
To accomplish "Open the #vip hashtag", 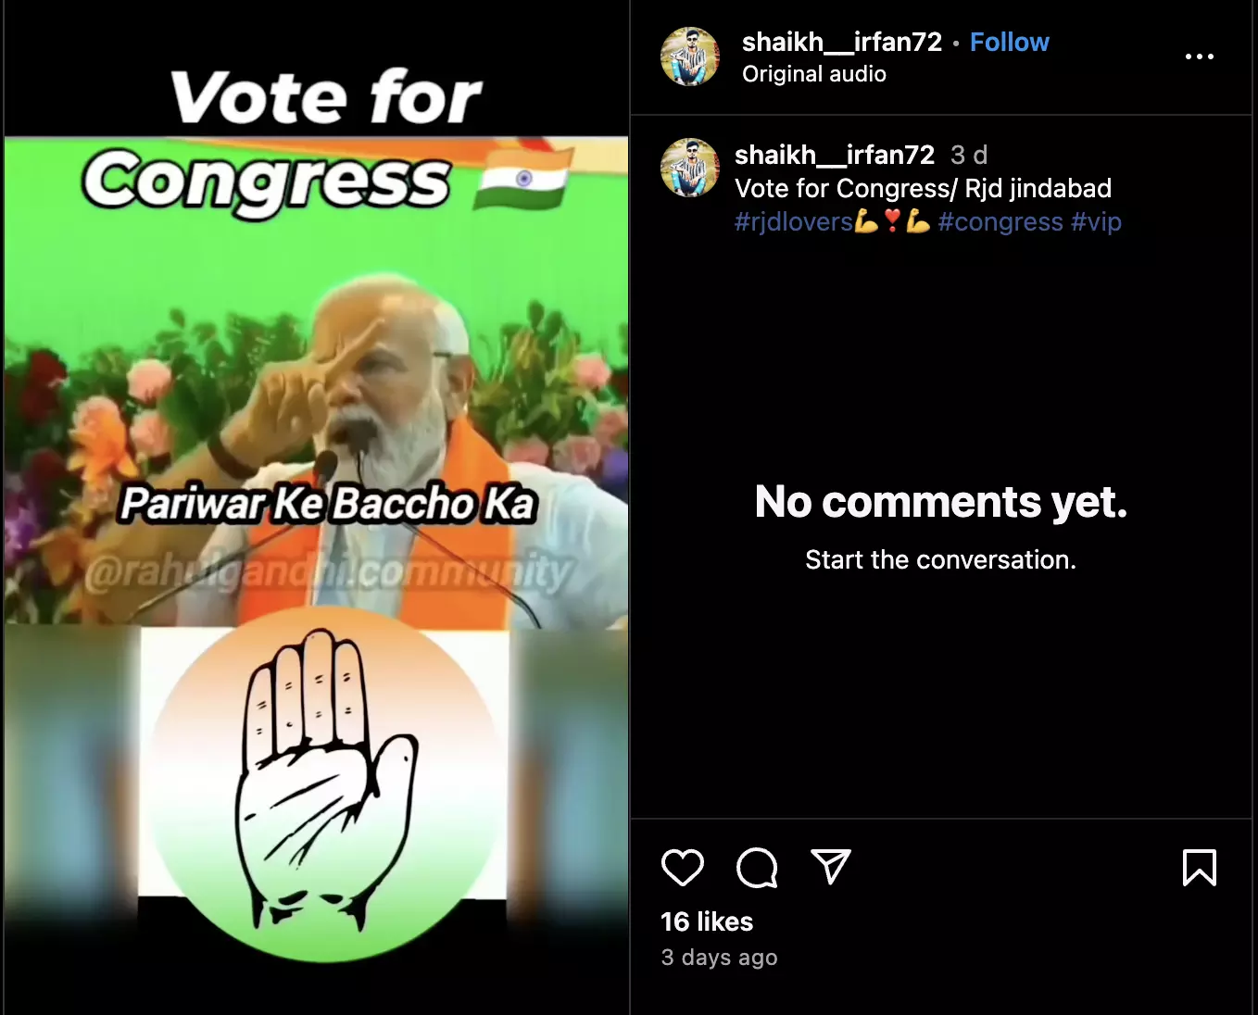I will (x=1097, y=222).
